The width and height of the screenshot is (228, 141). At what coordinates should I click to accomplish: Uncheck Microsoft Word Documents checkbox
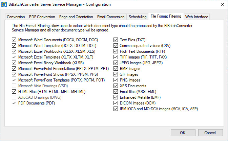[14, 40]
